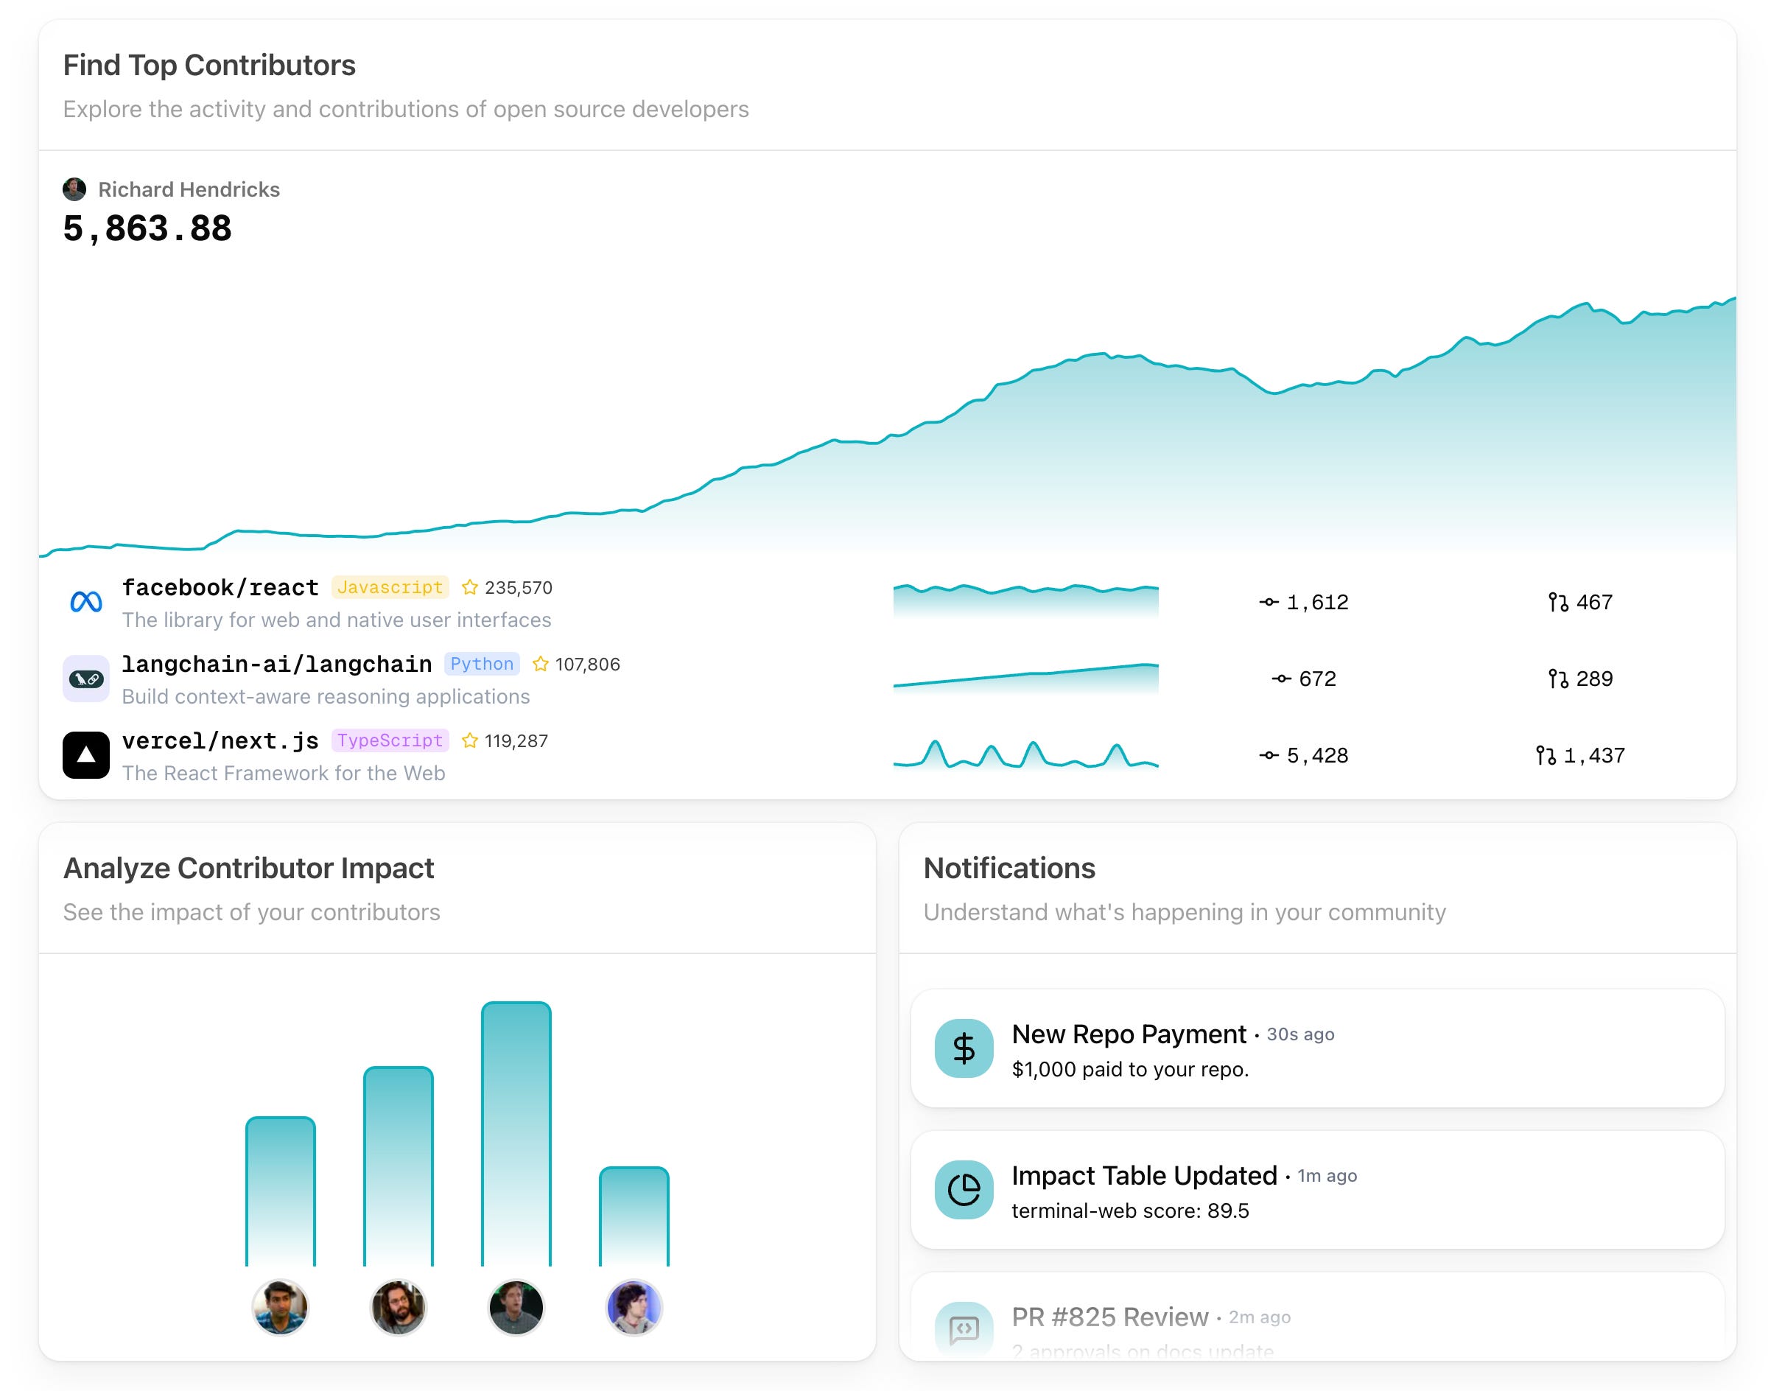Click the last contributor avatar with purple background
Viewport: 1768px width, 1391px height.
634,1307
